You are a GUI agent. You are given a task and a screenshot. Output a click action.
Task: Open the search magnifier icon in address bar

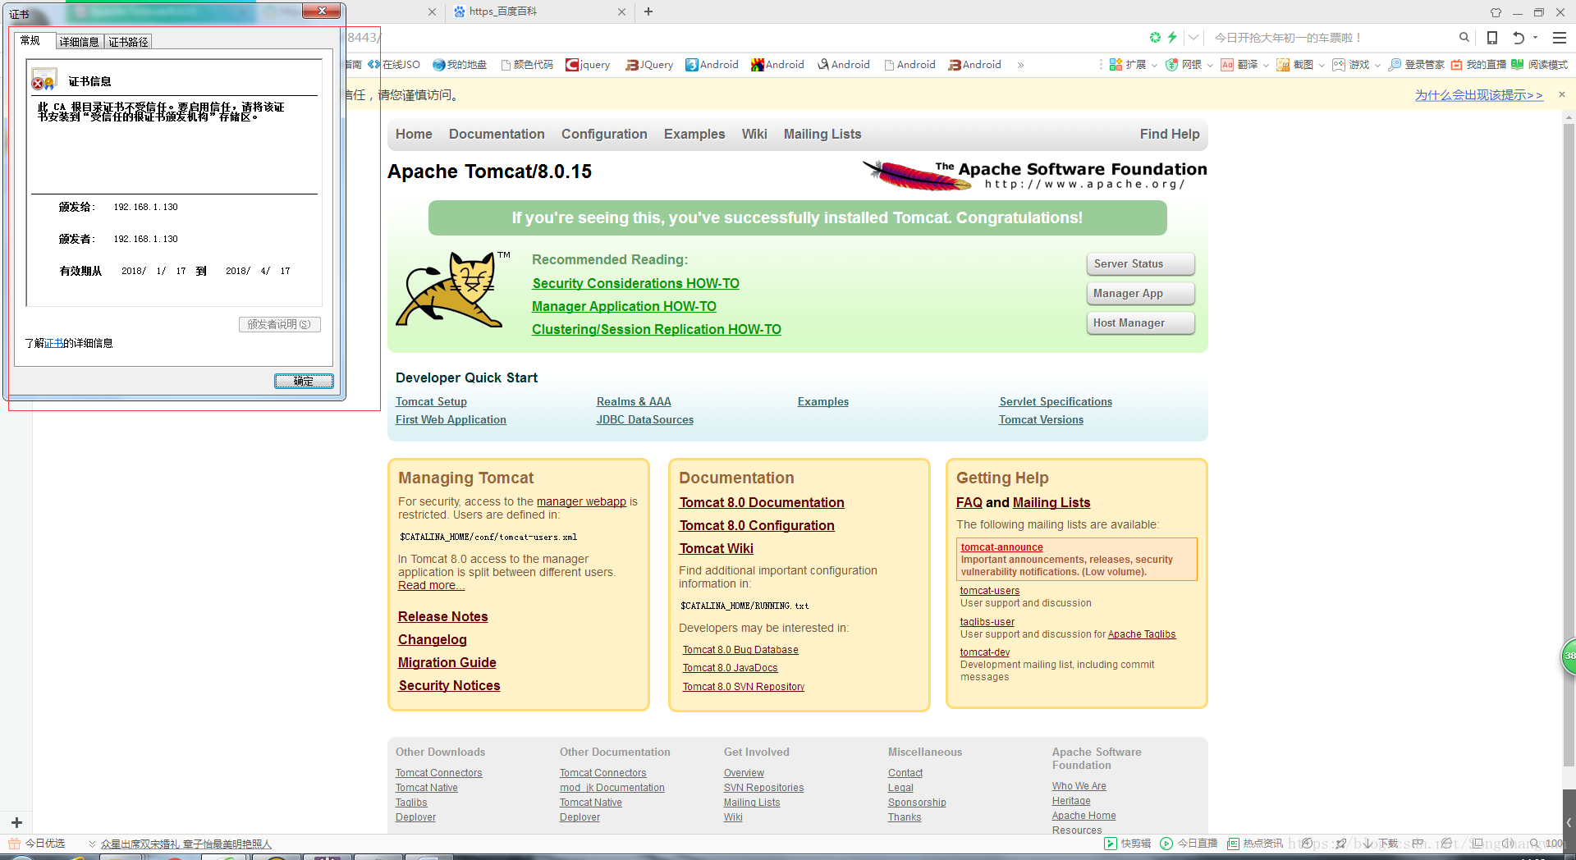point(1464,38)
